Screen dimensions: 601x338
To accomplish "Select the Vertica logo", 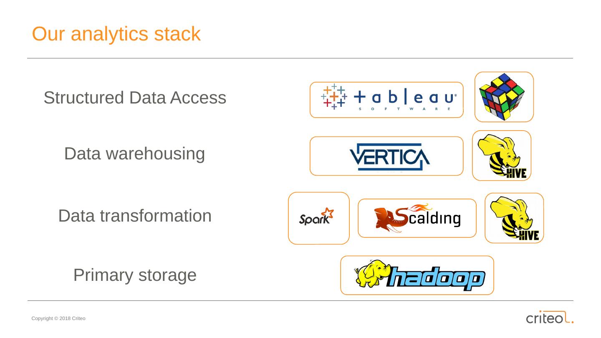I will [389, 157].
